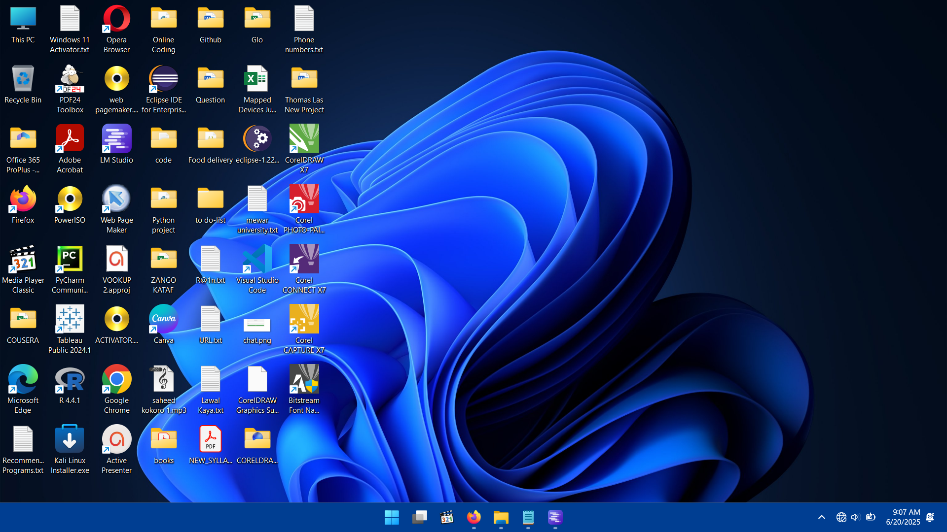This screenshot has width=947, height=532.
Task: Open the notification center bell
Action: point(930,518)
